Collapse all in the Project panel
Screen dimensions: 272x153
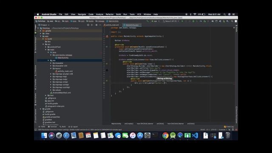[x=92, y=25]
